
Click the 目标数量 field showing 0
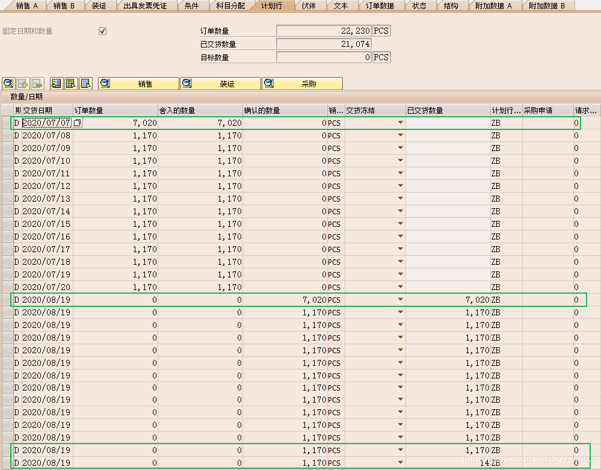324,57
